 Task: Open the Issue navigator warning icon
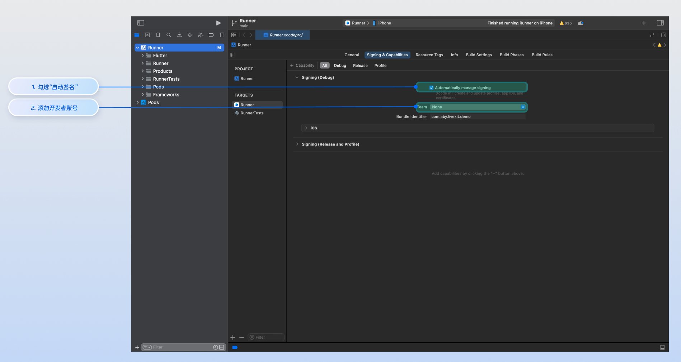(x=179, y=35)
